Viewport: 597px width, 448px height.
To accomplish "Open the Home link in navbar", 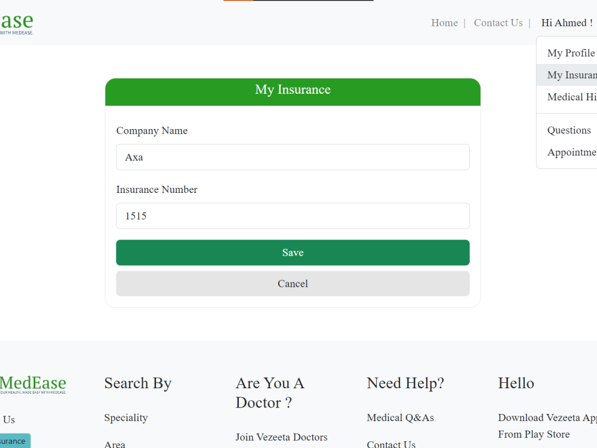I will click(x=444, y=23).
